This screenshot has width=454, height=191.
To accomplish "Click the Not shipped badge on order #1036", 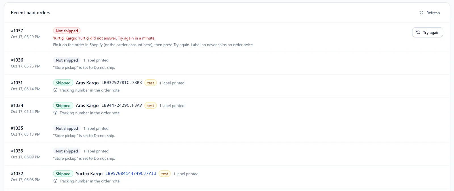I will [67, 60].
